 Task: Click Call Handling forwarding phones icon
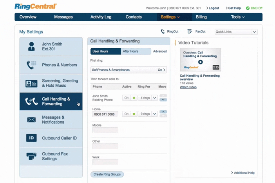31,101
